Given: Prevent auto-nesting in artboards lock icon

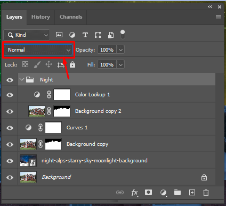Looking at the screenshot, I should coord(61,64).
